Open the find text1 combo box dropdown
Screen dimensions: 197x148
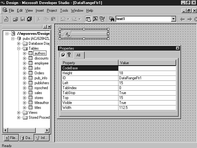click(x=173, y=19)
